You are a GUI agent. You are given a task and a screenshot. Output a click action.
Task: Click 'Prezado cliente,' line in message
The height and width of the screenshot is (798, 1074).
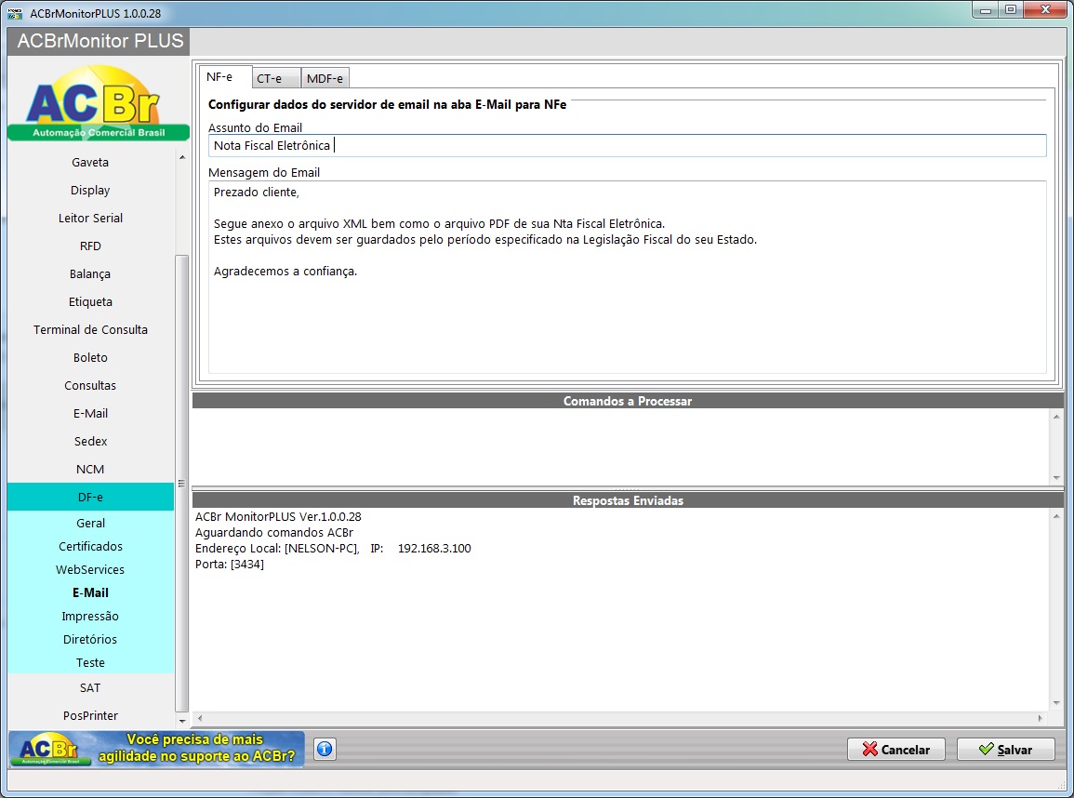coord(256,193)
